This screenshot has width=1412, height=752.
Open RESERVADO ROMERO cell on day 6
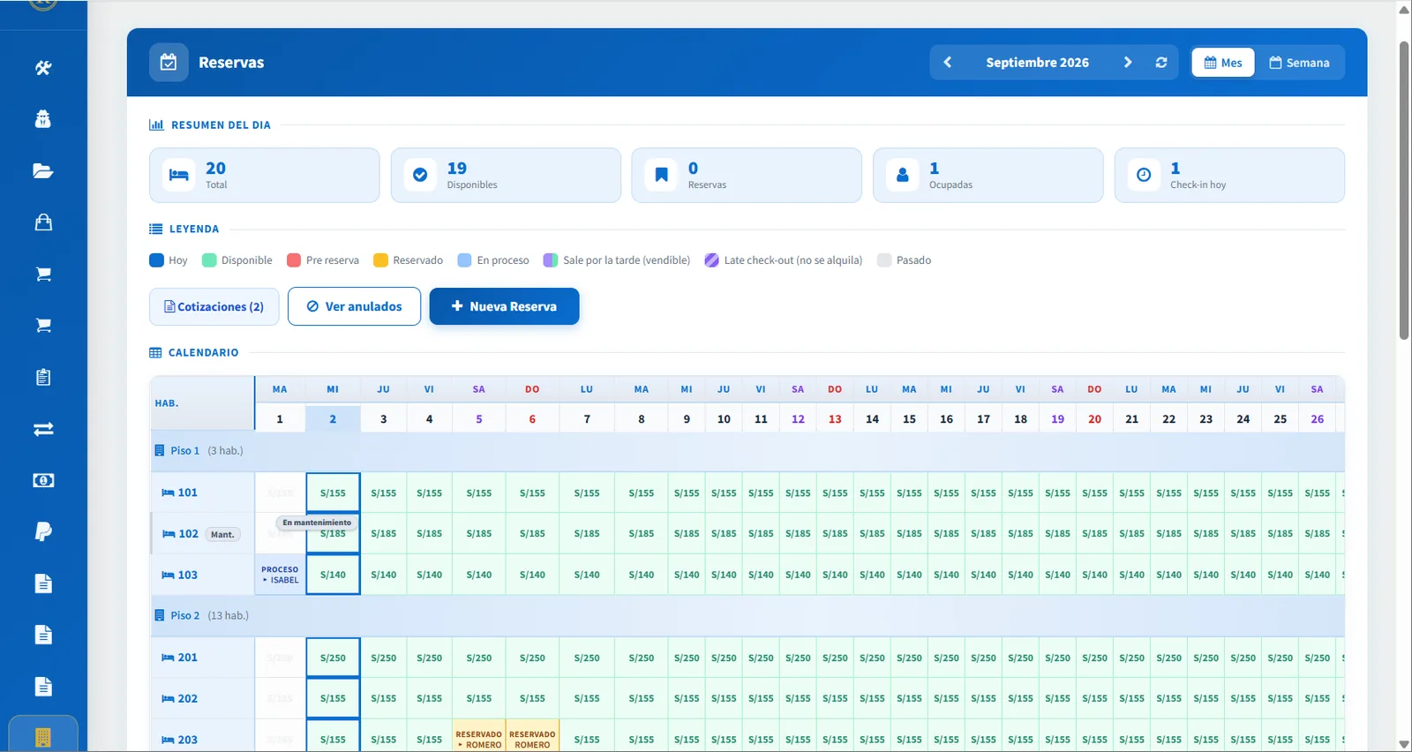(x=532, y=739)
